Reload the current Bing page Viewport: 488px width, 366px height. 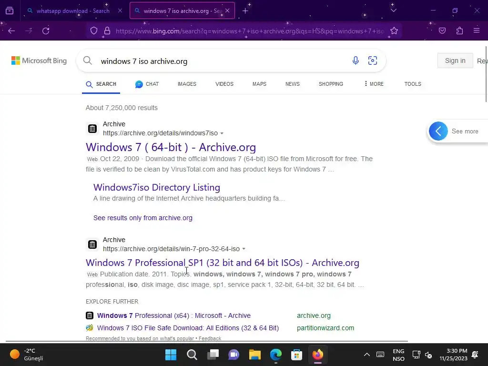pos(46,31)
